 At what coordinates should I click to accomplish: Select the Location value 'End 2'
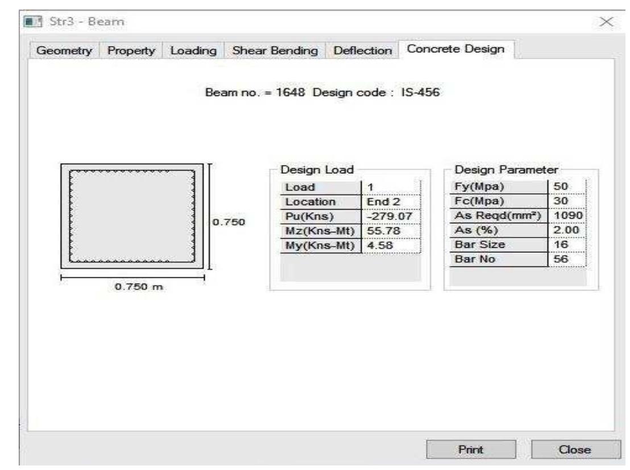[x=391, y=202]
